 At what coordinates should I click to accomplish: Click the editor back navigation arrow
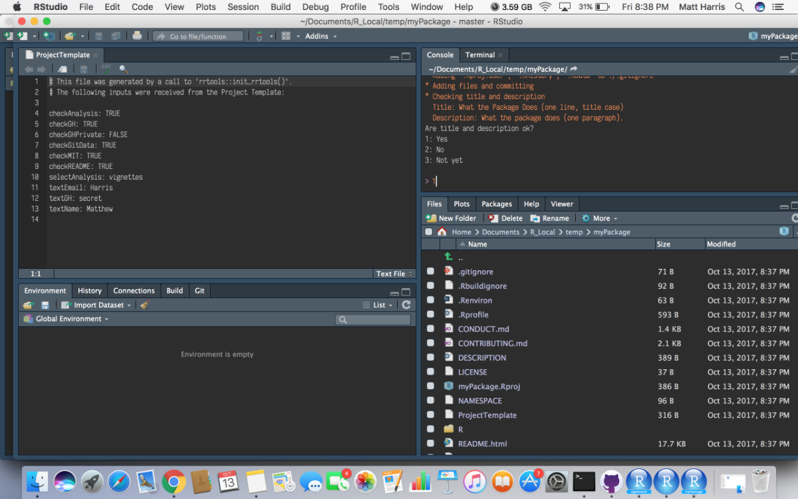[x=29, y=69]
